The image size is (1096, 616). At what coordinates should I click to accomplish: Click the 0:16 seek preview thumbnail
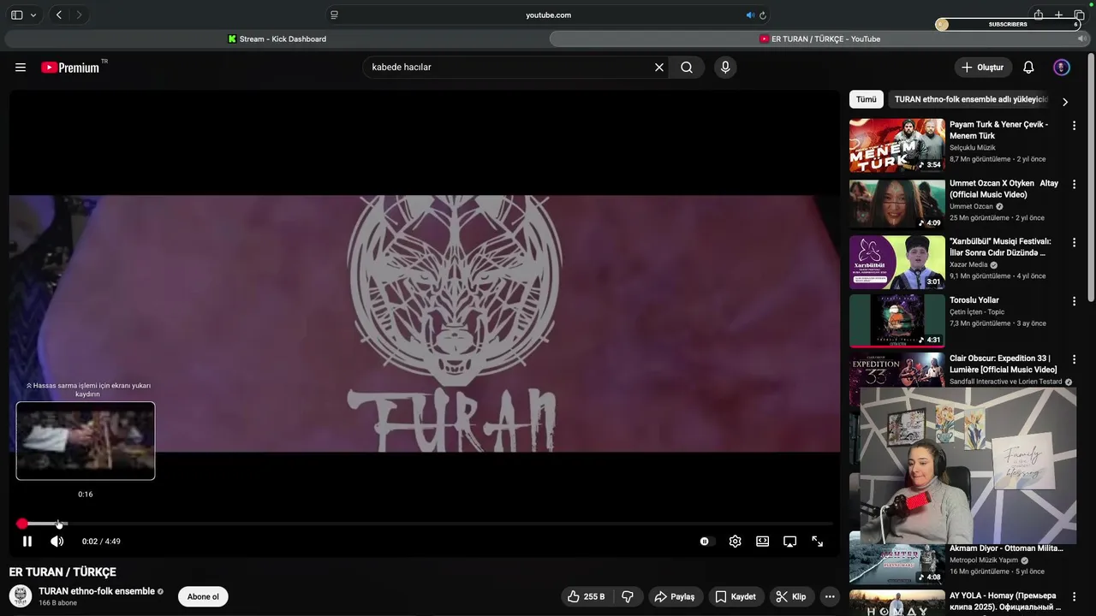[x=86, y=441]
